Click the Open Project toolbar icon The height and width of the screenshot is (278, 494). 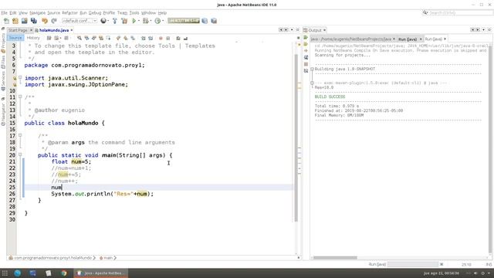pyautogui.click(x=25, y=21)
